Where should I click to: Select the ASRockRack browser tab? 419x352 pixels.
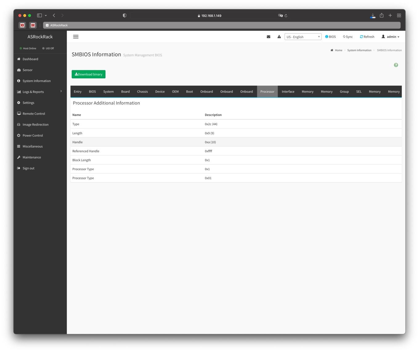pyautogui.click(x=222, y=25)
